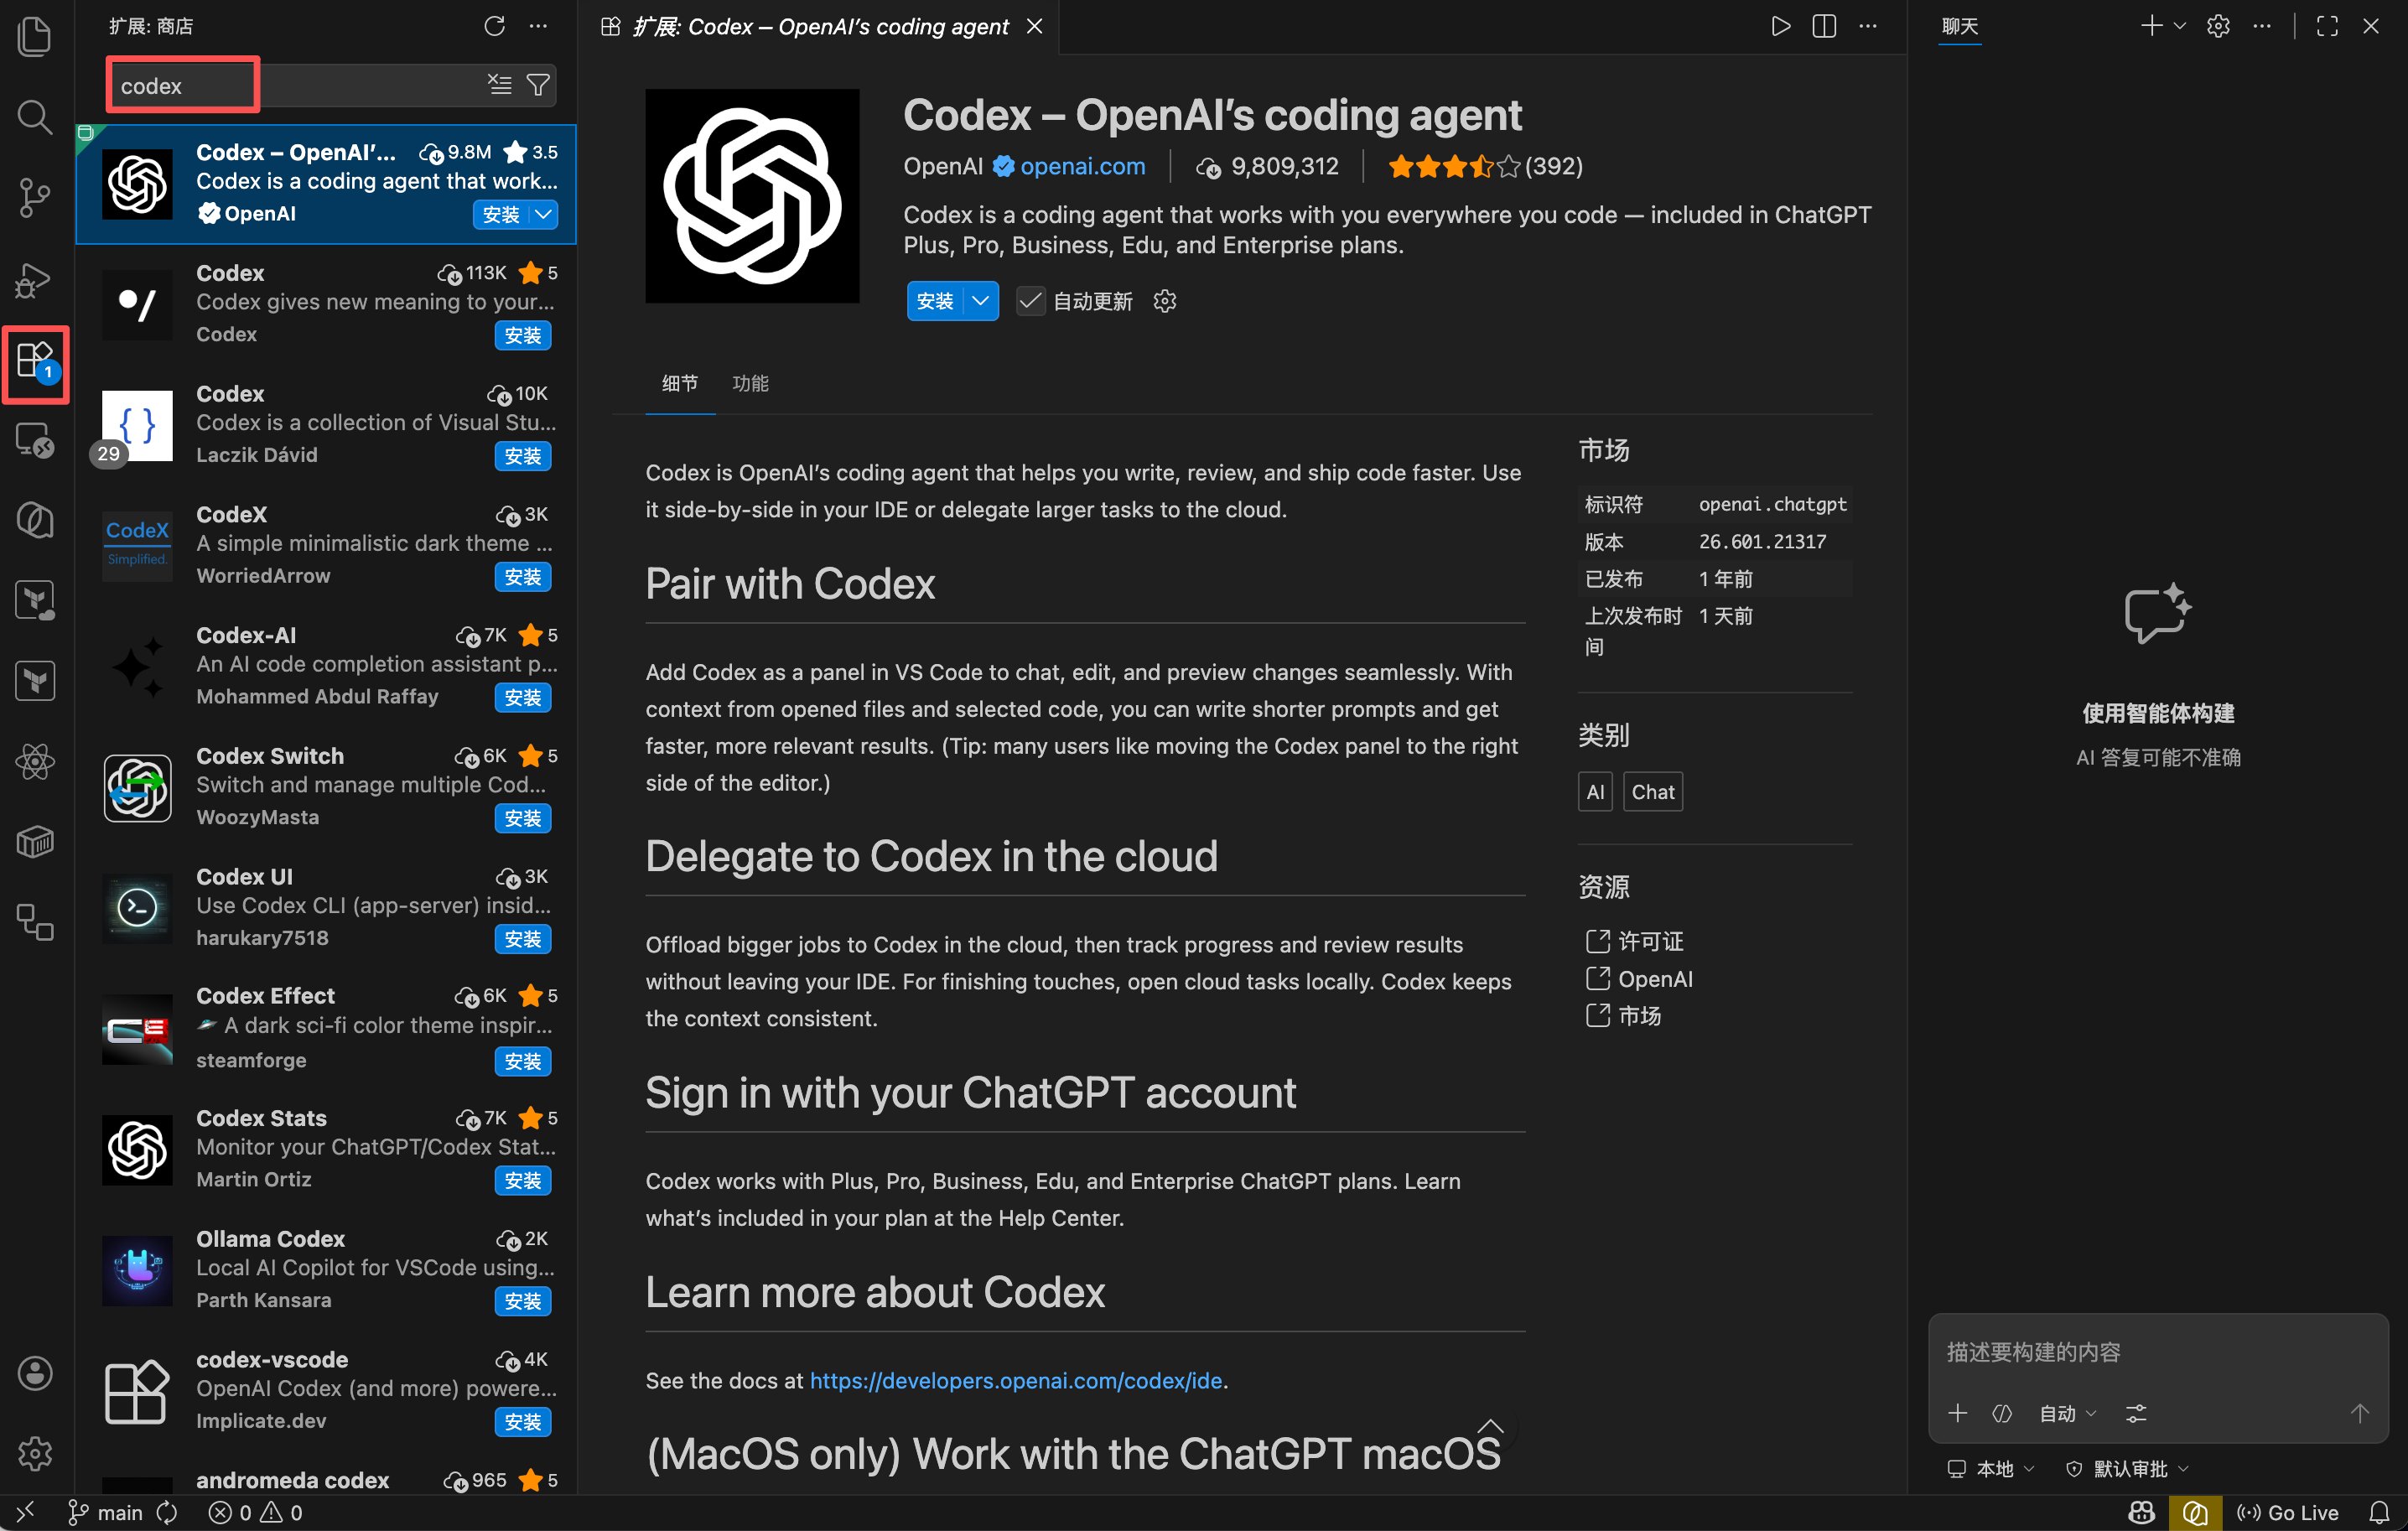2408x1531 pixels.
Task: Open chat panel more actions ellipsis
Action: [x=2262, y=26]
